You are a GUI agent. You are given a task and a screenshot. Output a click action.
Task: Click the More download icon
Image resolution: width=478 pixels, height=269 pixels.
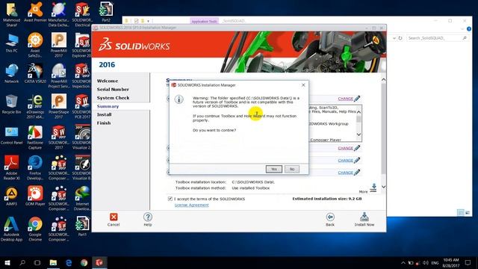(373, 188)
